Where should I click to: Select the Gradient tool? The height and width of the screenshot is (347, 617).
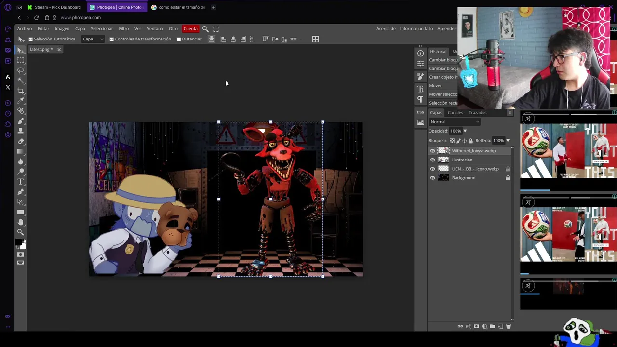21,151
